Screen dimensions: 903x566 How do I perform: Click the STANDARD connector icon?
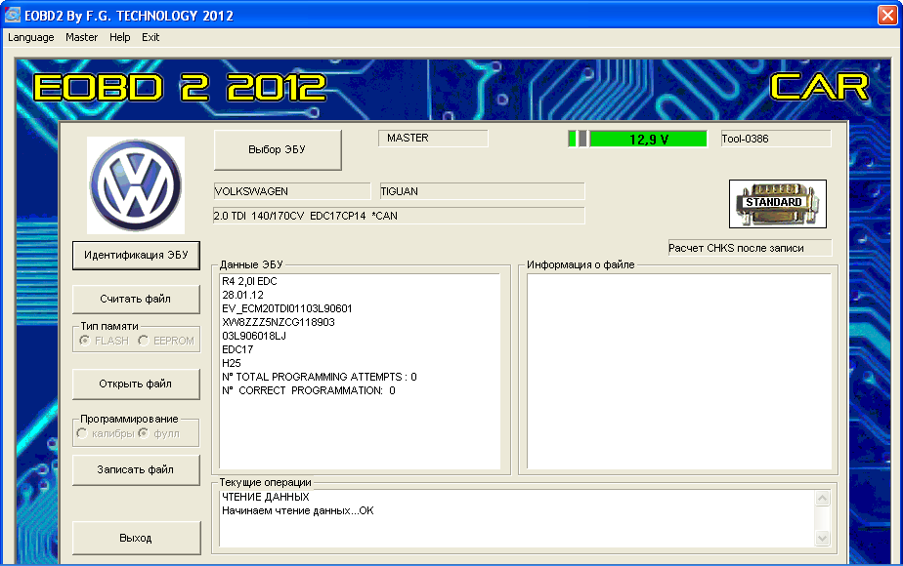tap(777, 203)
